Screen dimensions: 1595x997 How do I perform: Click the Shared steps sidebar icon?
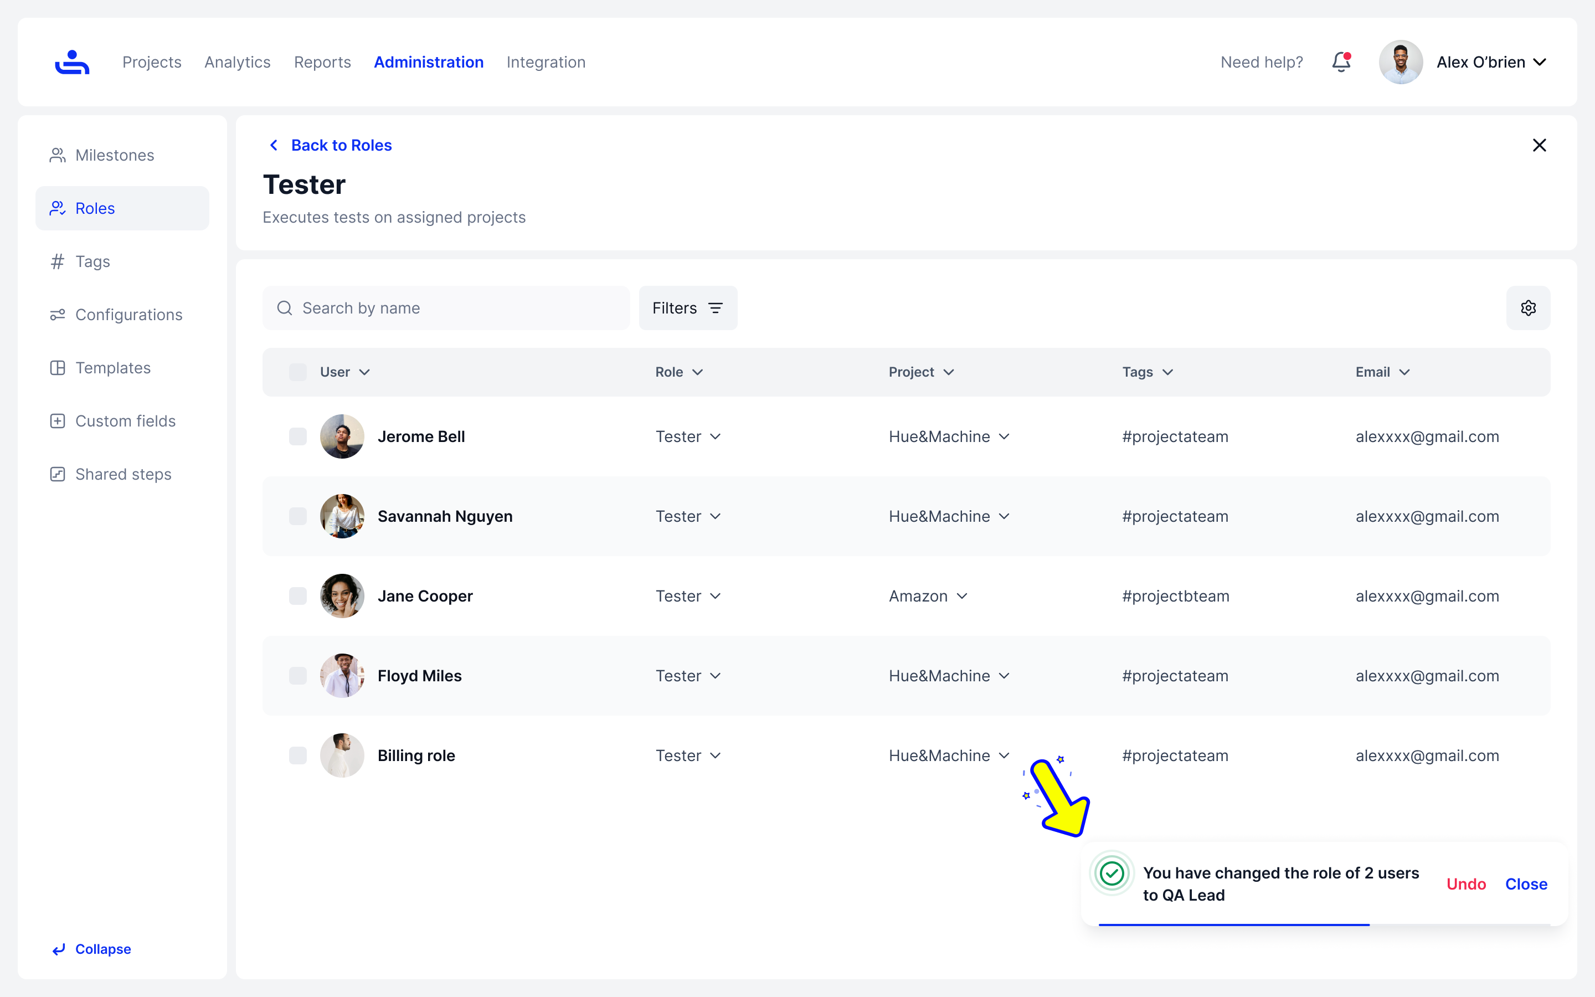[x=58, y=474]
